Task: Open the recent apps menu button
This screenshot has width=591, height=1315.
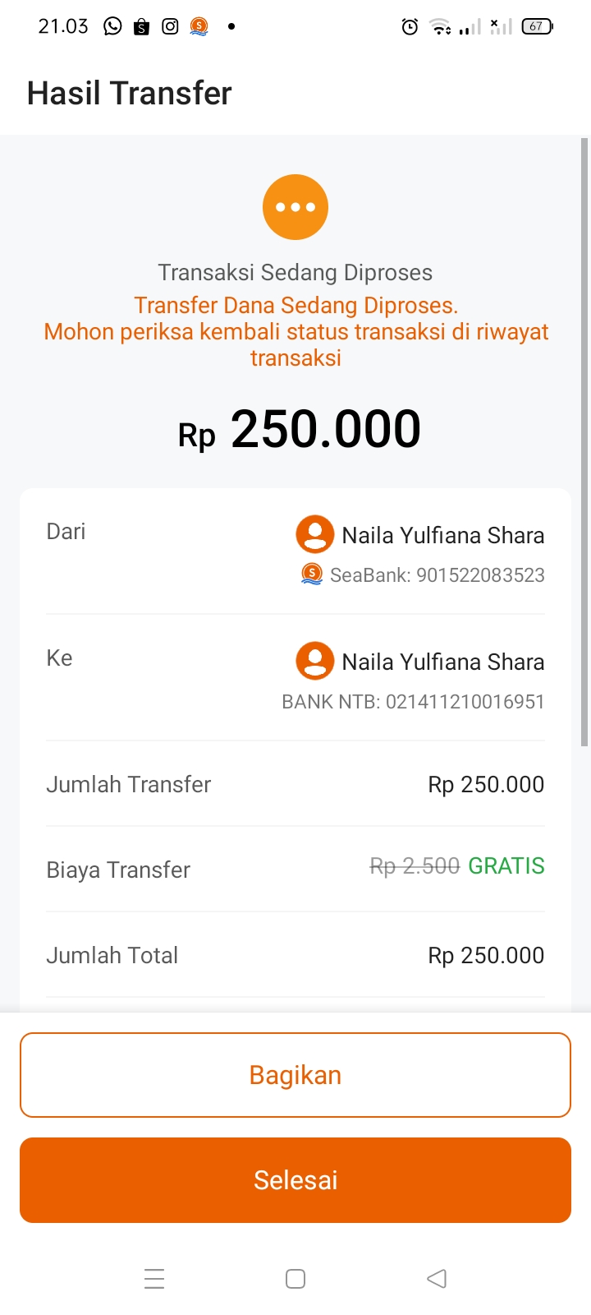Action: click(x=154, y=1279)
